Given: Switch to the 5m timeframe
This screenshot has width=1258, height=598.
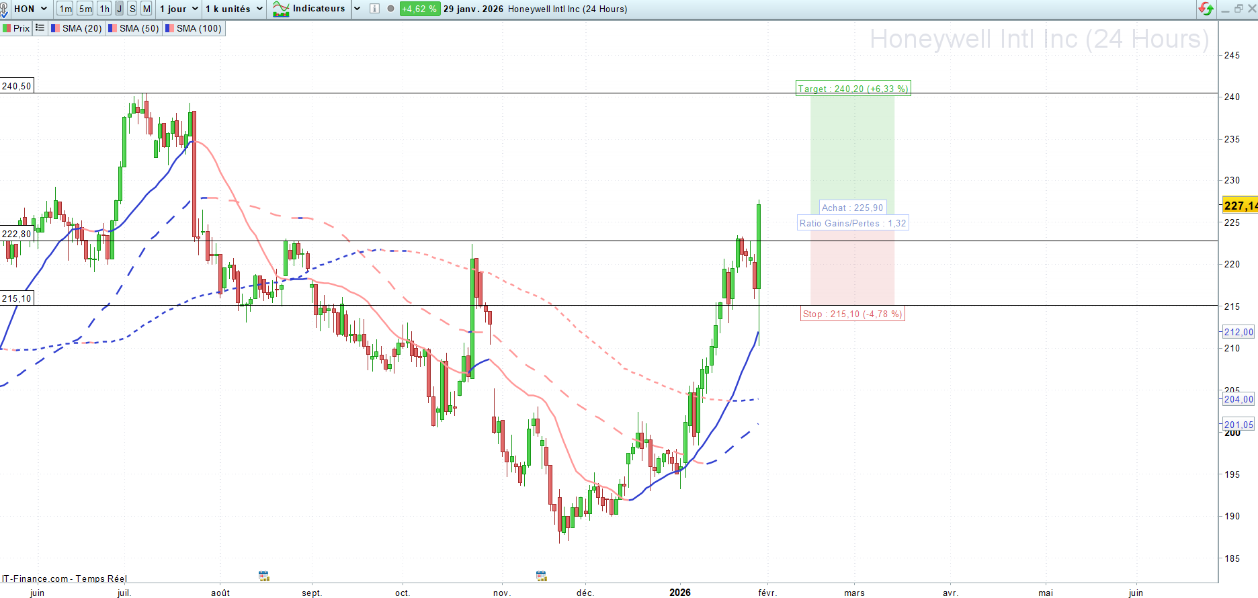Looking at the screenshot, I should 85,9.
